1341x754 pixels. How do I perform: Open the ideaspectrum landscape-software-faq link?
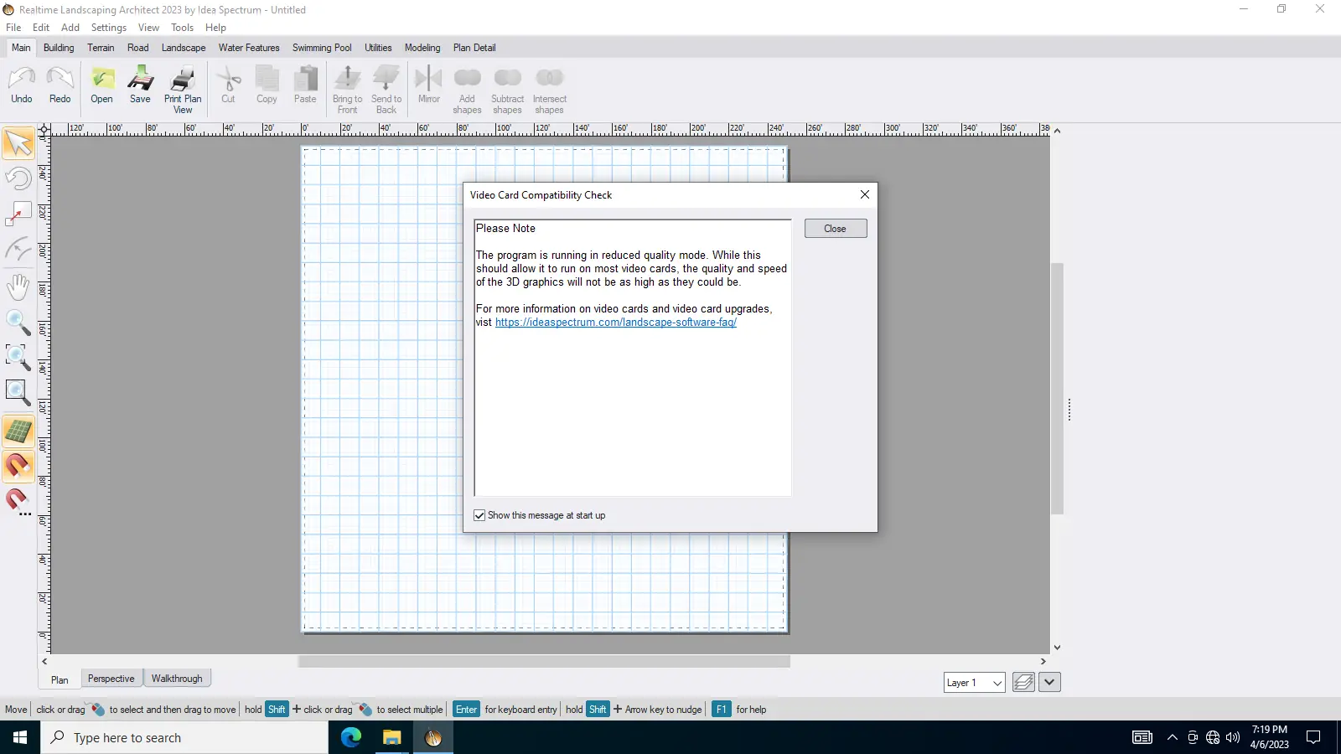pyautogui.click(x=616, y=323)
